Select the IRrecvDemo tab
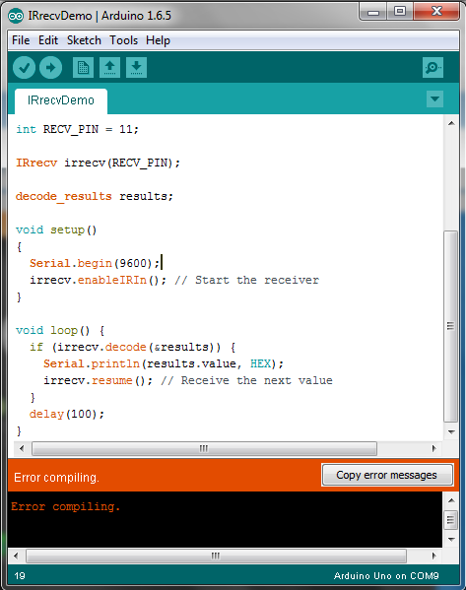The height and width of the screenshot is (590, 466). coord(61,100)
